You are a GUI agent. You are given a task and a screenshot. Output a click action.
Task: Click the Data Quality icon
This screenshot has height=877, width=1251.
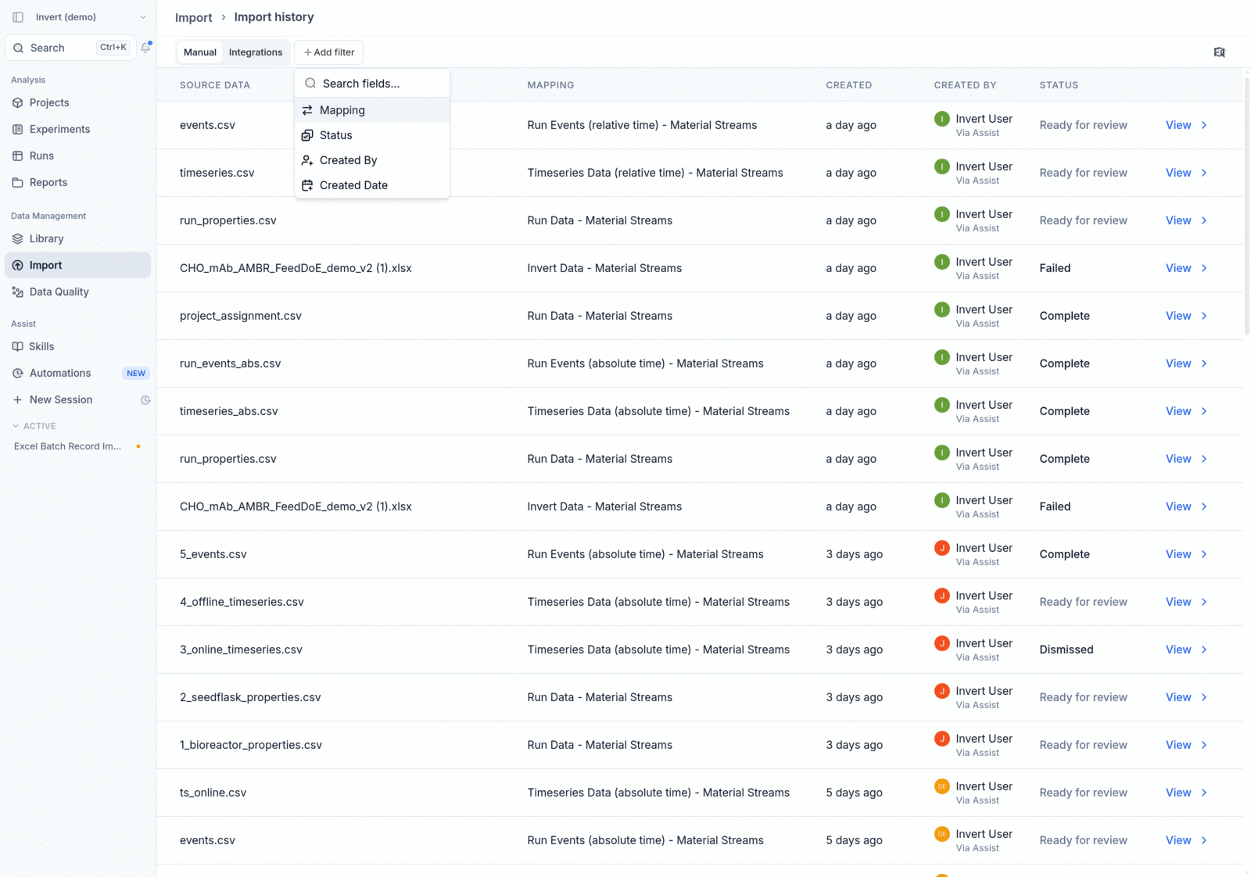(18, 292)
